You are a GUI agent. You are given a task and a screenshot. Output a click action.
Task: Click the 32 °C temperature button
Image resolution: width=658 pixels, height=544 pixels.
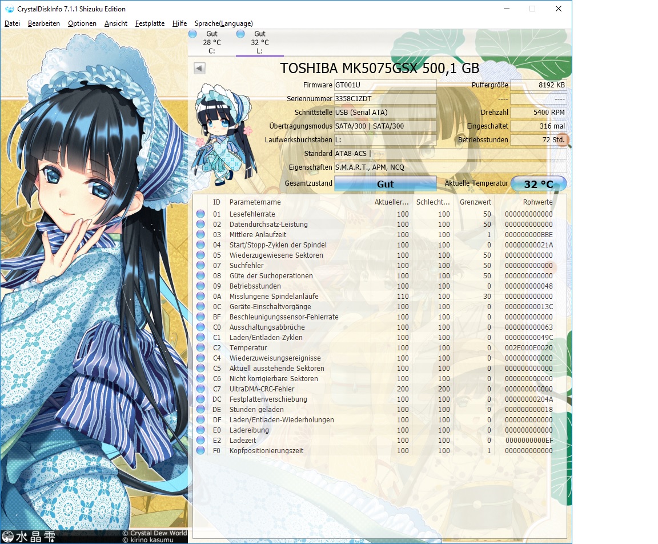(539, 184)
